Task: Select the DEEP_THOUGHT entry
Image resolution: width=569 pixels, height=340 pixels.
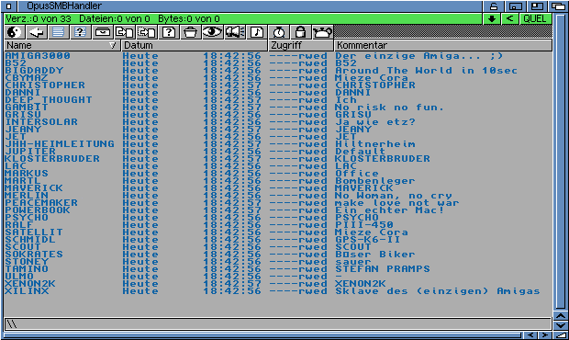Action: click(49, 100)
